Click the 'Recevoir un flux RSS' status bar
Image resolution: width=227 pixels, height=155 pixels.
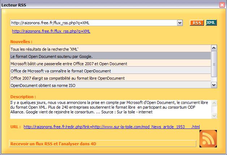click(x=103, y=144)
